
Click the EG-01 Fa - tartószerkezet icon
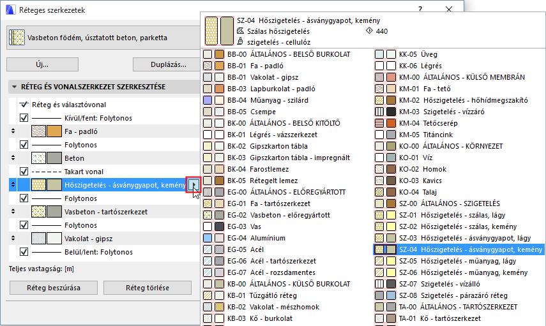213,204
